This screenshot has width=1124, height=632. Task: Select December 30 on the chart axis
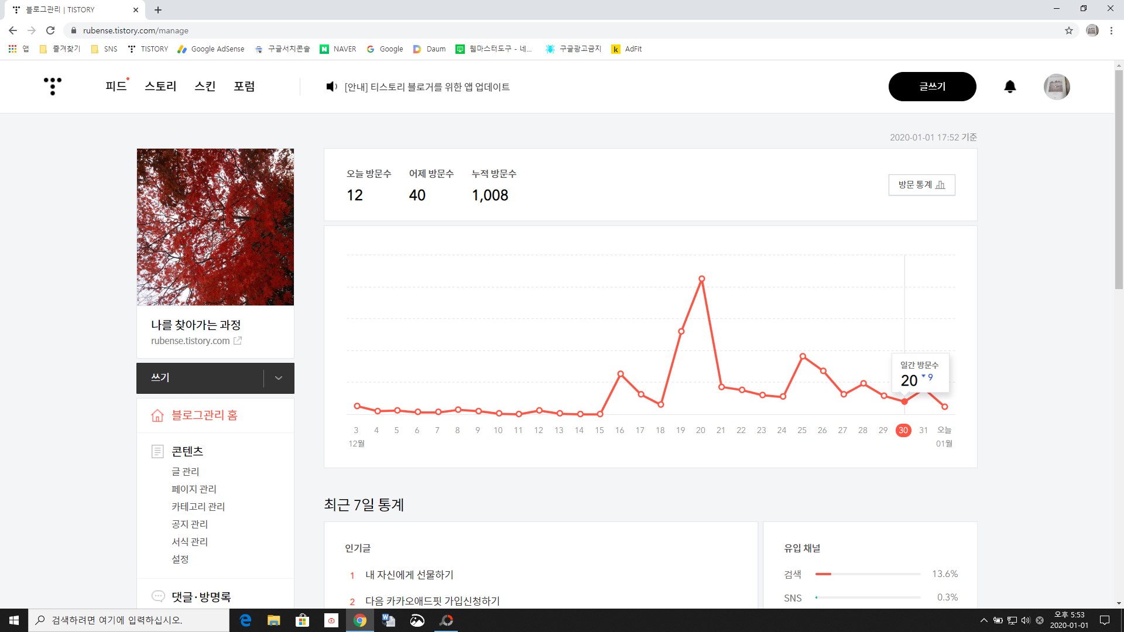tap(903, 430)
